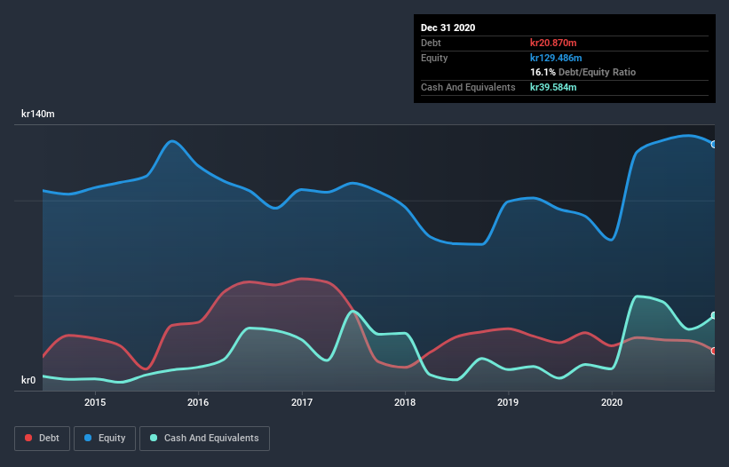Click the 2018 x-axis label
The height and width of the screenshot is (467, 729).
click(x=405, y=402)
